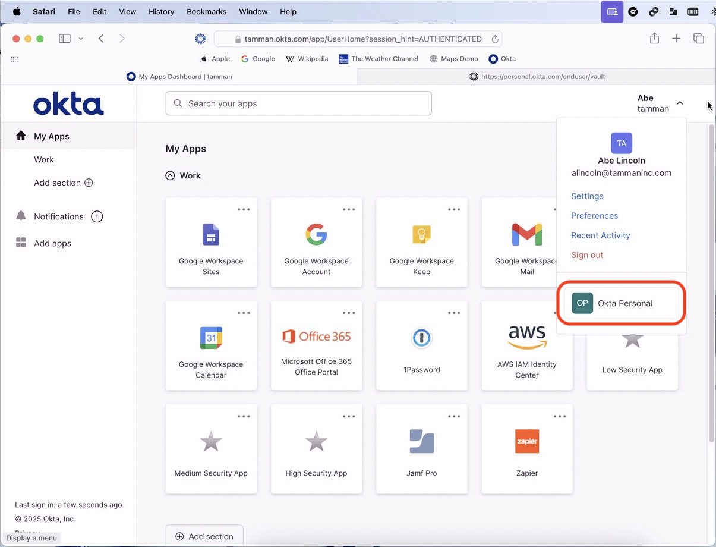
Task: Launch the 1Password app
Action: [x=421, y=345]
